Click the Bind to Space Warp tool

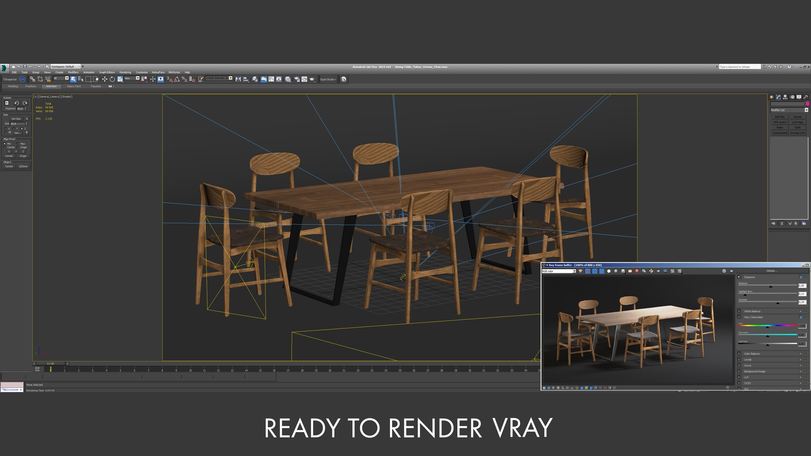(48, 79)
